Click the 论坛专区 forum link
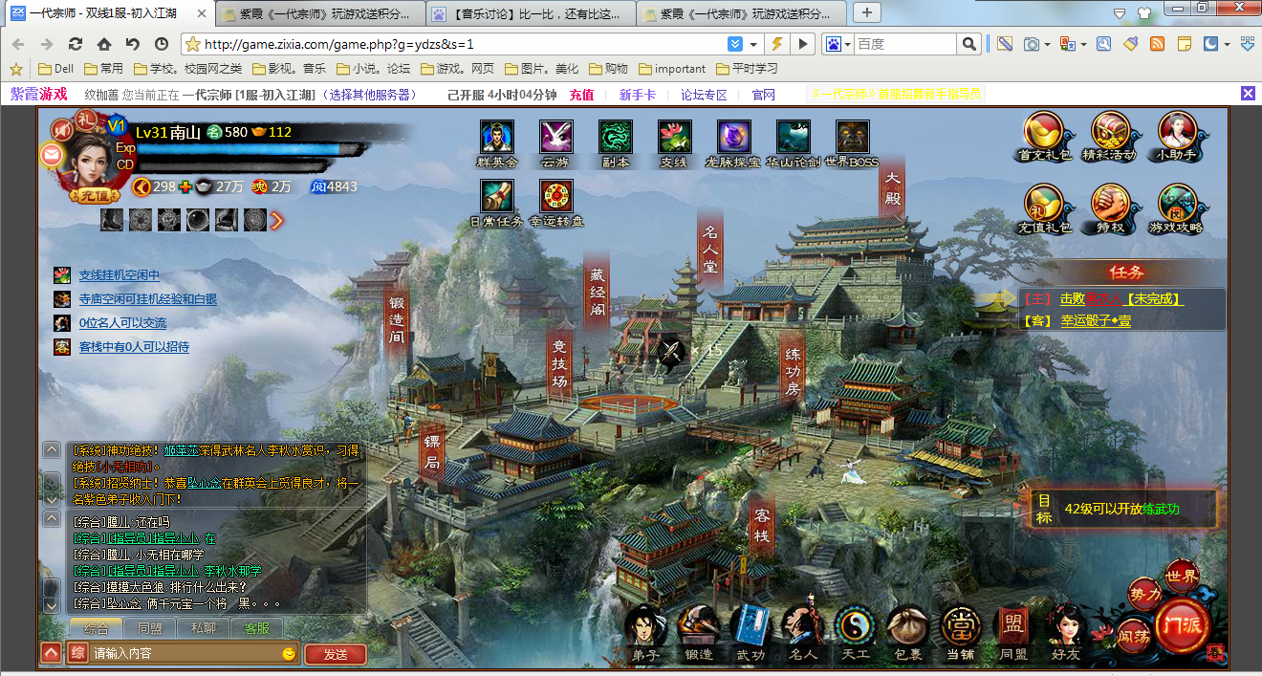 pos(704,95)
